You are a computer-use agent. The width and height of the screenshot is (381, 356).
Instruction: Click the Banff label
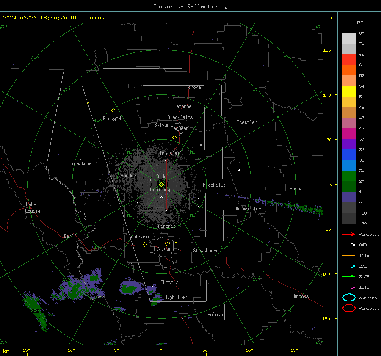[x=70, y=236]
